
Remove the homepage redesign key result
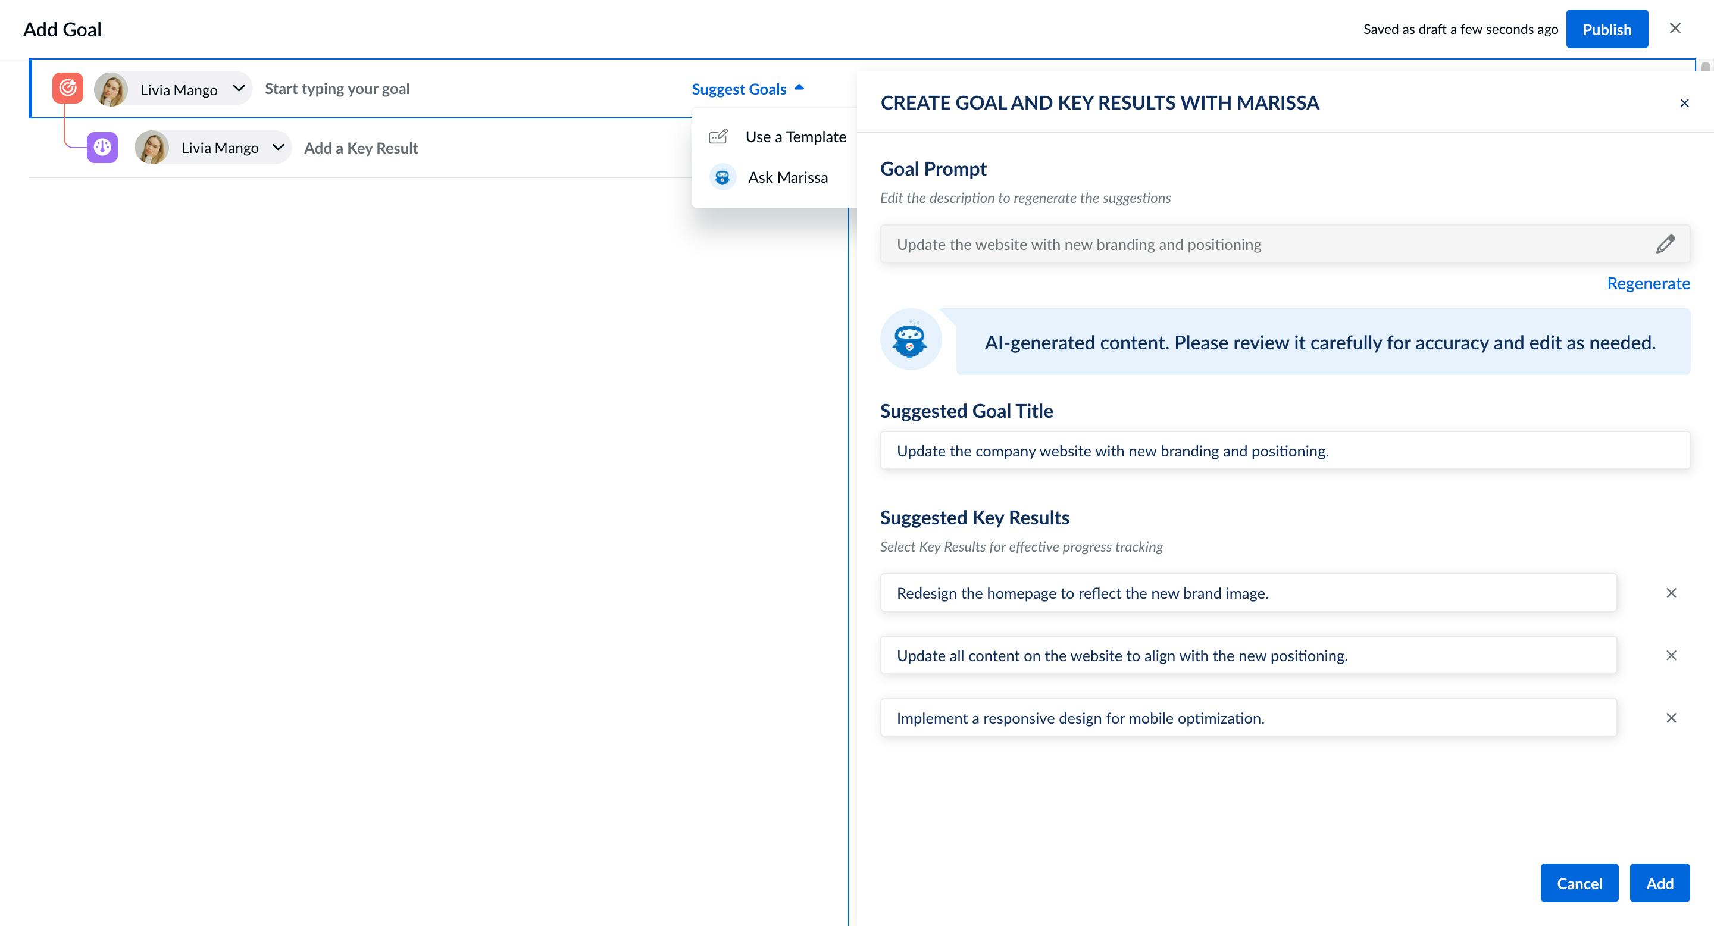coord(1671,592)
